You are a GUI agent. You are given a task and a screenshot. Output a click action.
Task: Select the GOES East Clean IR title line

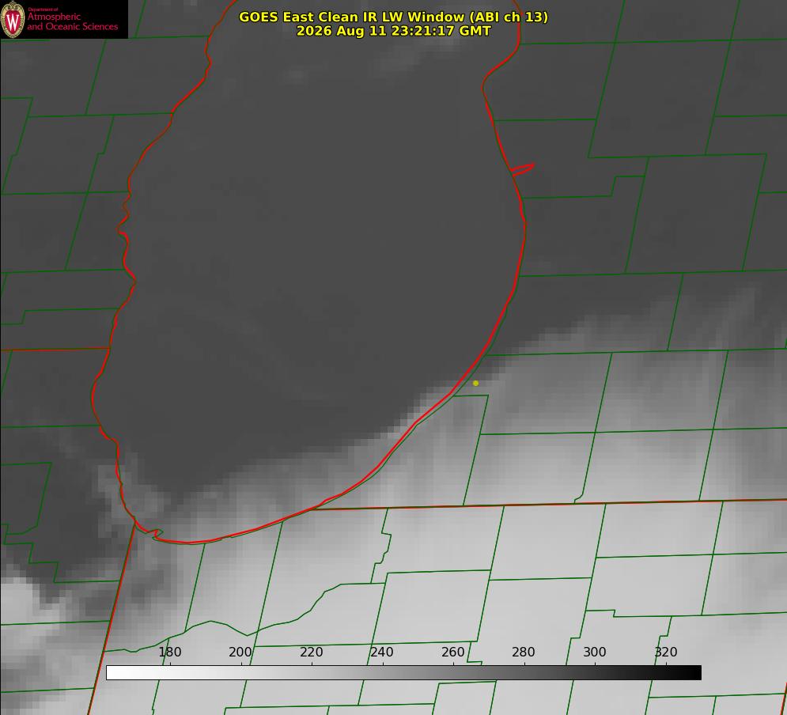click(394, 17)
